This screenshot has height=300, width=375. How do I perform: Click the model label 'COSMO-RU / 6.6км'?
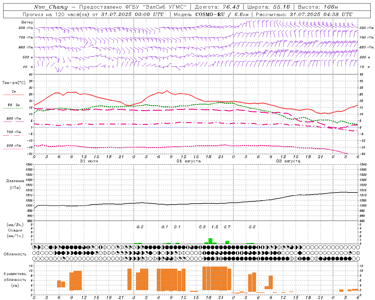(222, 14)
